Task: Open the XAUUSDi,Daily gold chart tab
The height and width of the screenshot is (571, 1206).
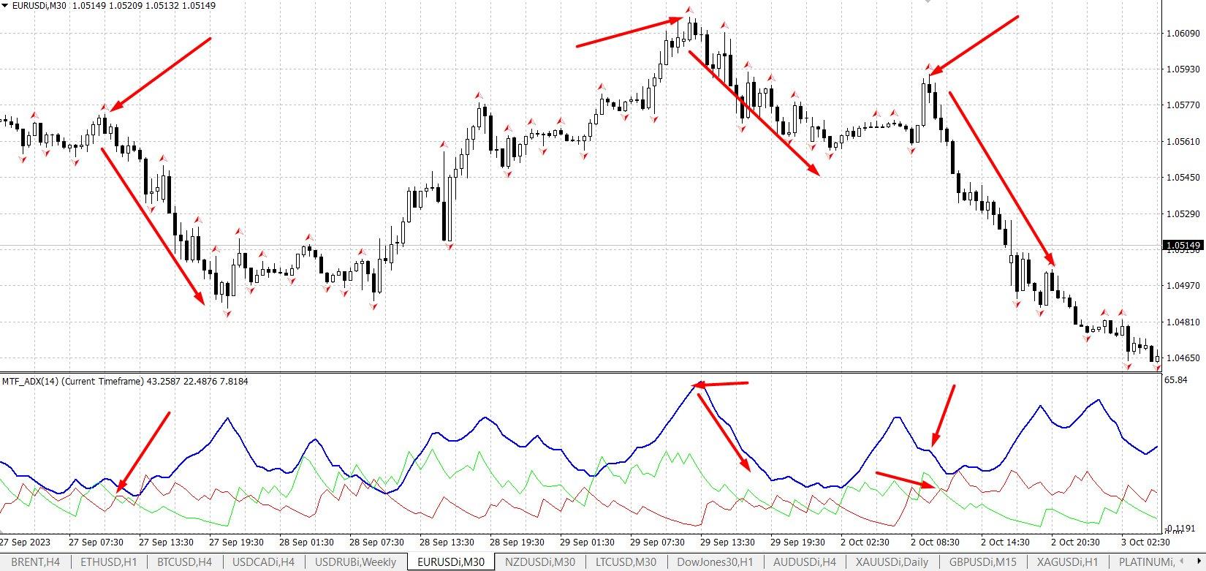Action: [x=892, y=562]
